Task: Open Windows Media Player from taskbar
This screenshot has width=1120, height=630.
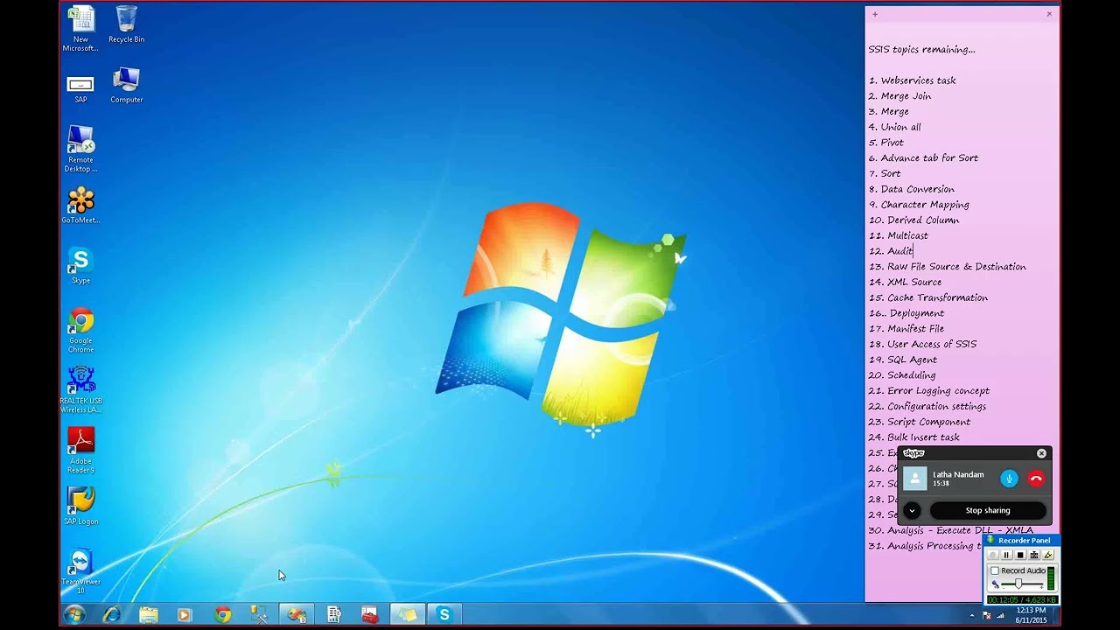Action: [x=184, y=615]
